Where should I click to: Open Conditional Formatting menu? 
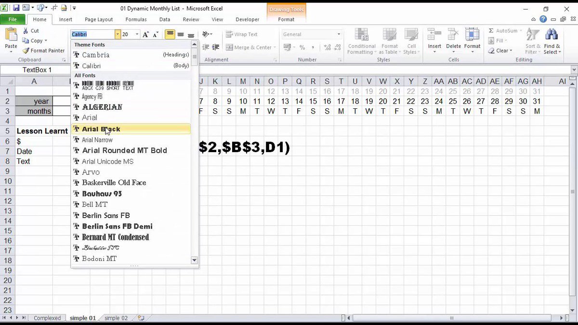click(362, 41)
